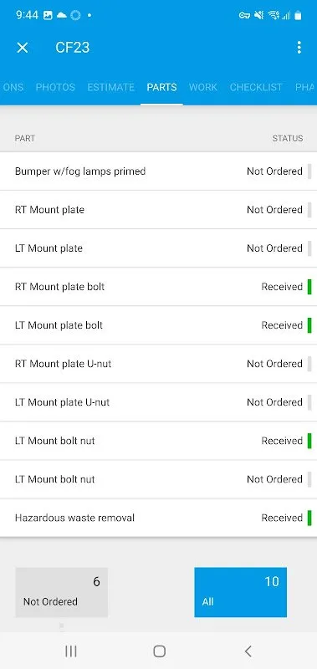Tap green status bar for Hazardous waste removal
317x669 pixels.
(x=309, y=518)
